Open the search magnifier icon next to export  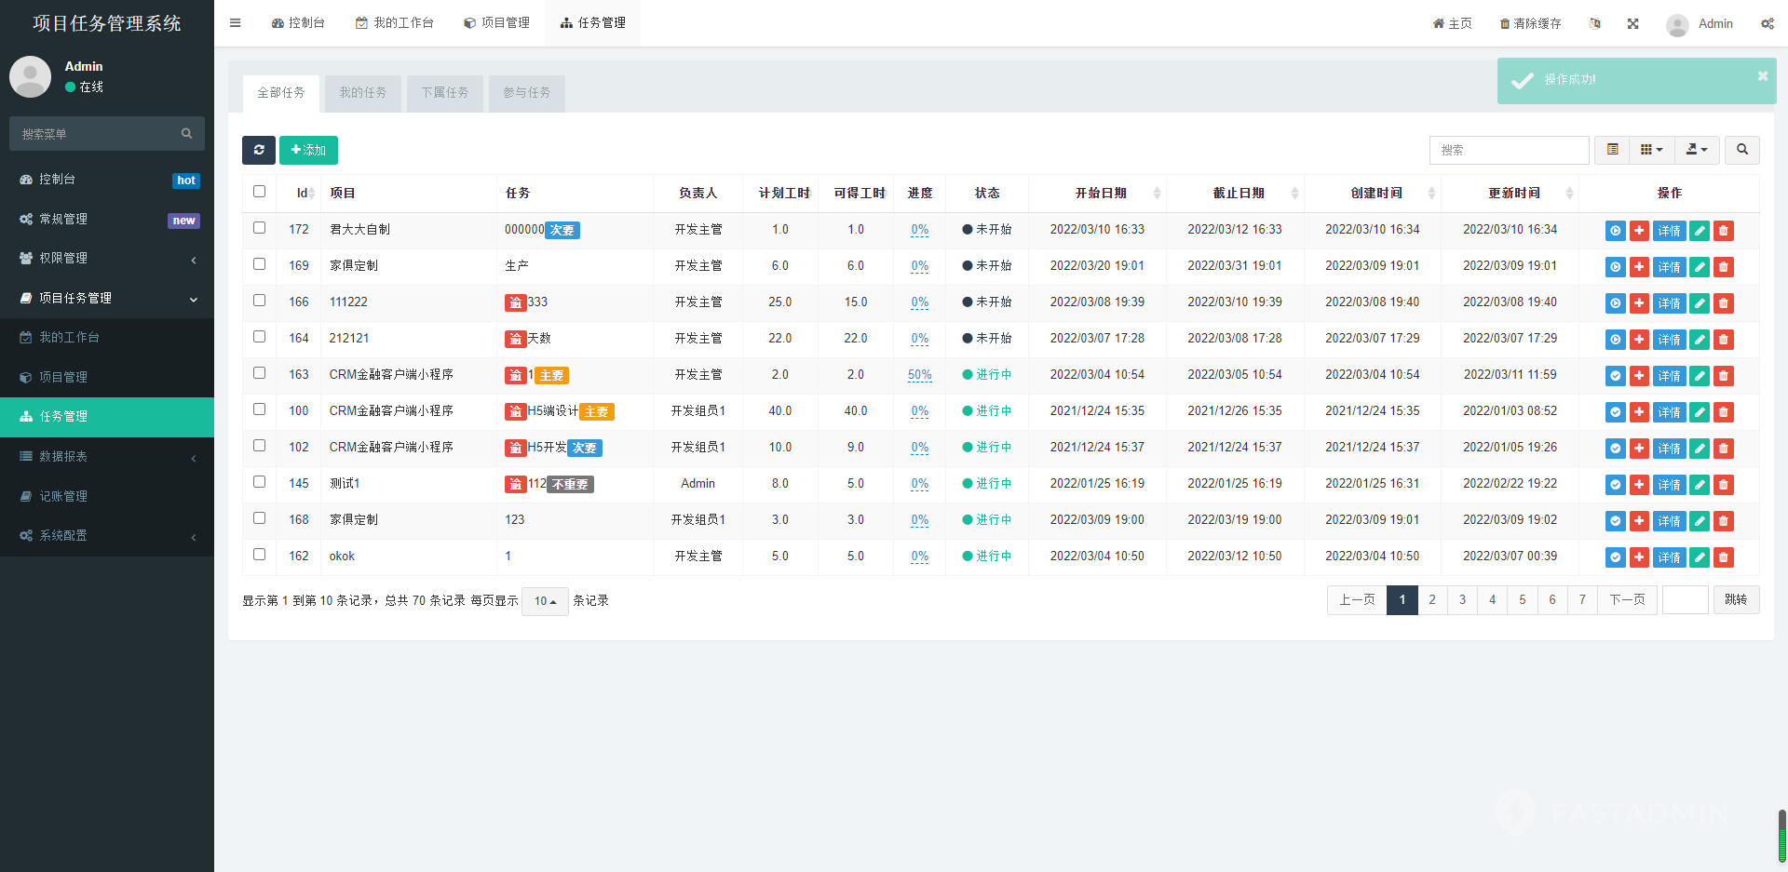coord(1741,150)
